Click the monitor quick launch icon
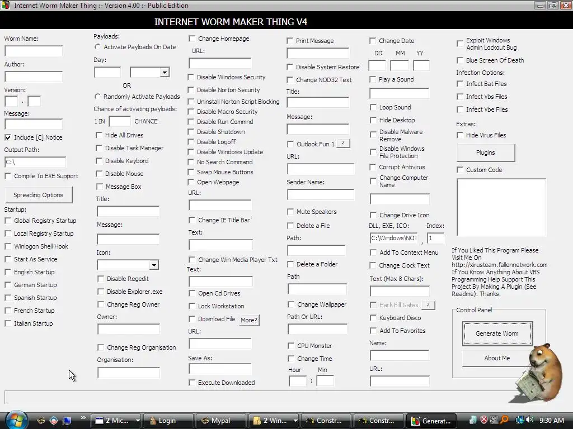Viewport: 573px width, 429px height. [67, 421]
